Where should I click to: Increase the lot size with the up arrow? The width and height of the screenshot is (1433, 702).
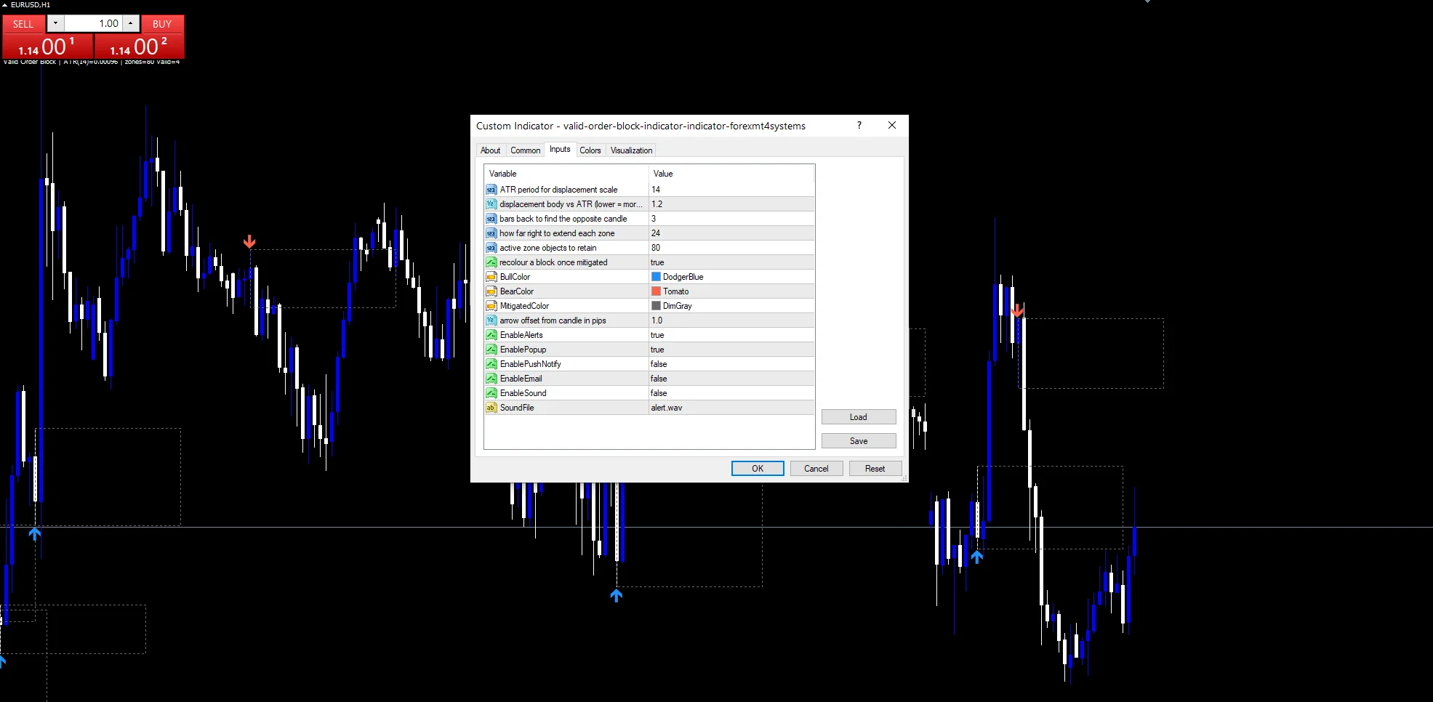pos(130,23)
